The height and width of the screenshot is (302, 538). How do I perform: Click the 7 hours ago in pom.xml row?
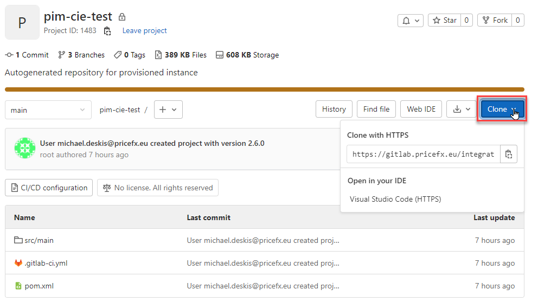click(x=495, y=286)
